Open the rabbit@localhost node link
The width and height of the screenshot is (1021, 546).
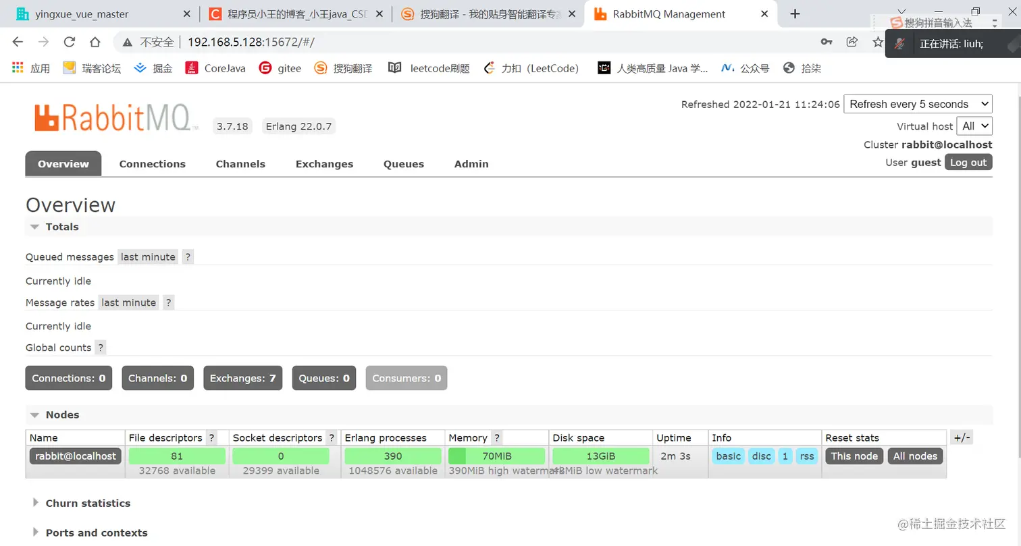76,456
